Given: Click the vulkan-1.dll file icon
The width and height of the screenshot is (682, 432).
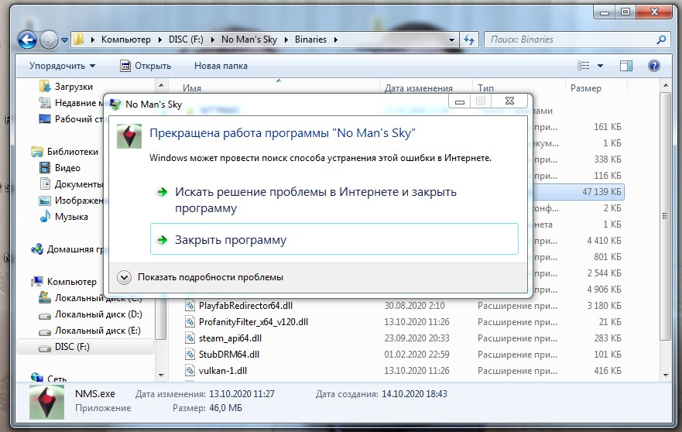Looking at the screenshot, I should 190,371.
